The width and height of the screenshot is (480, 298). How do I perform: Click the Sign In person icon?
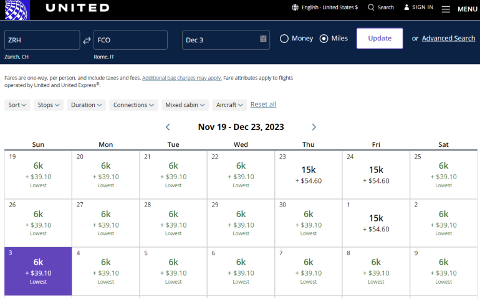coord(407,7)
